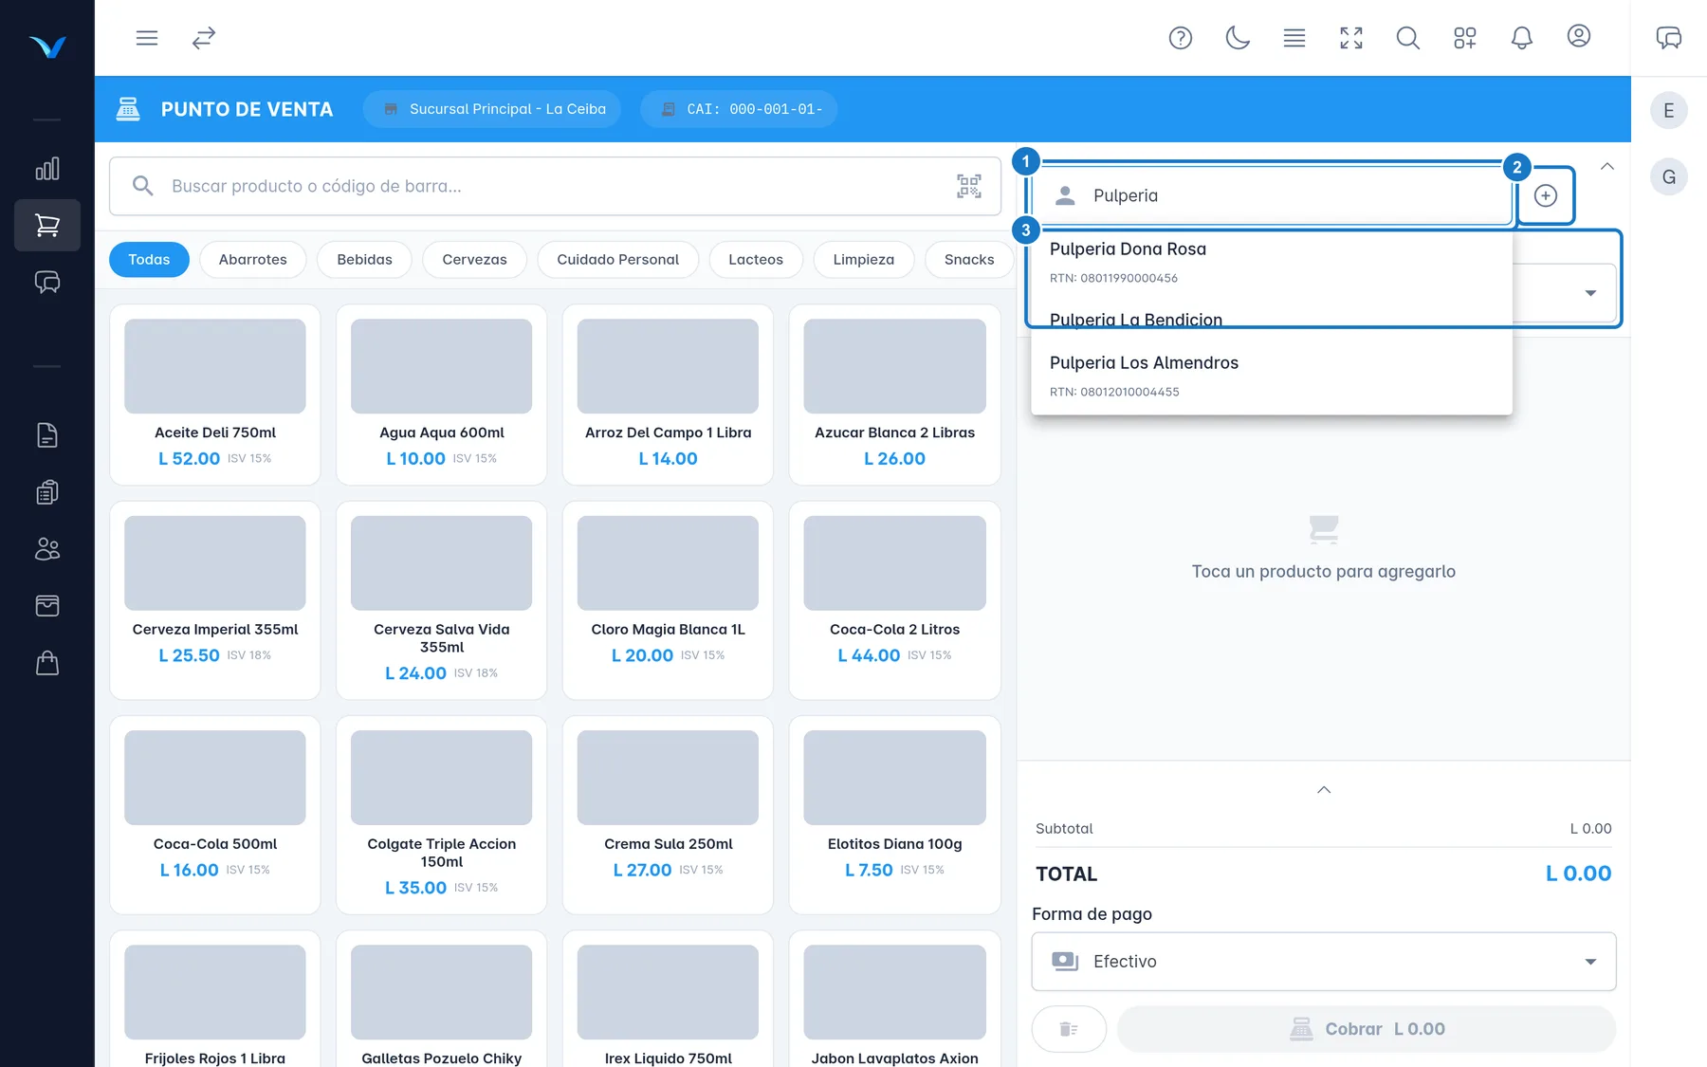The height and width of the screenshot is (1067, 1707).
Task: Open the clipboard copies icon in the sidebar
Action: (x=47, y=492)
